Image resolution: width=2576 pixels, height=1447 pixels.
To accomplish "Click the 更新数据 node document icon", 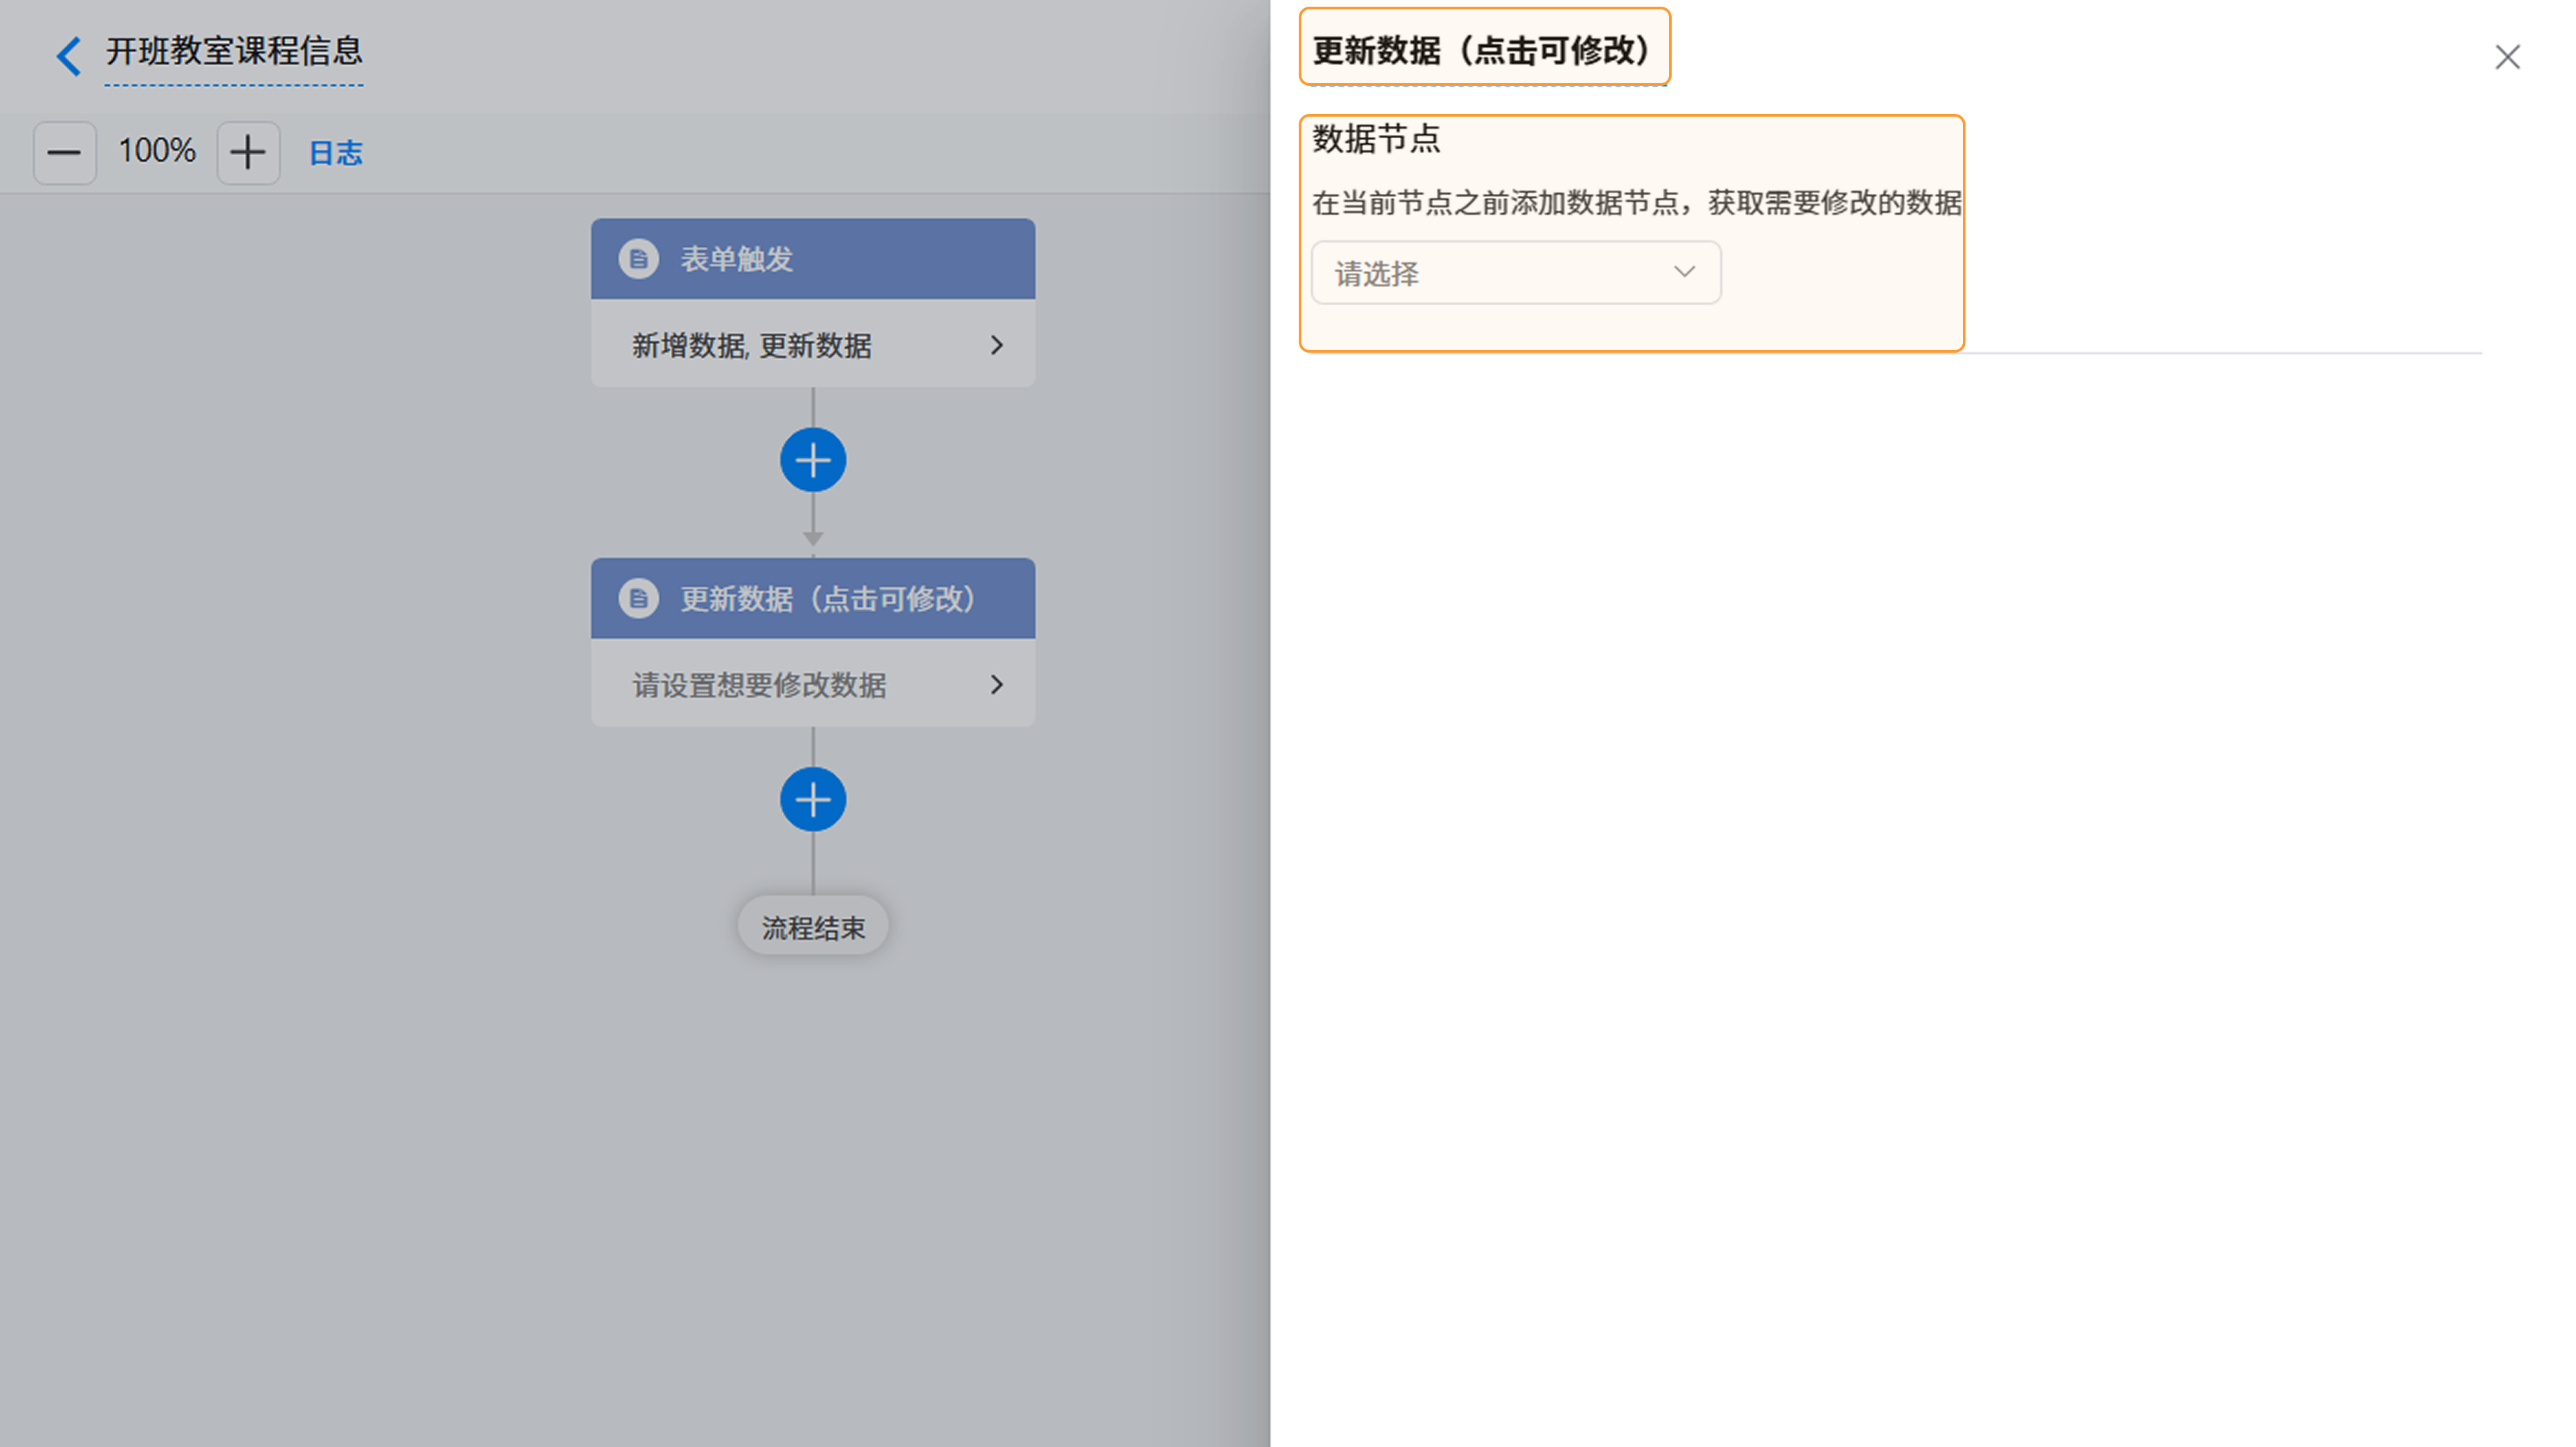I will click(x=638, y=599).
